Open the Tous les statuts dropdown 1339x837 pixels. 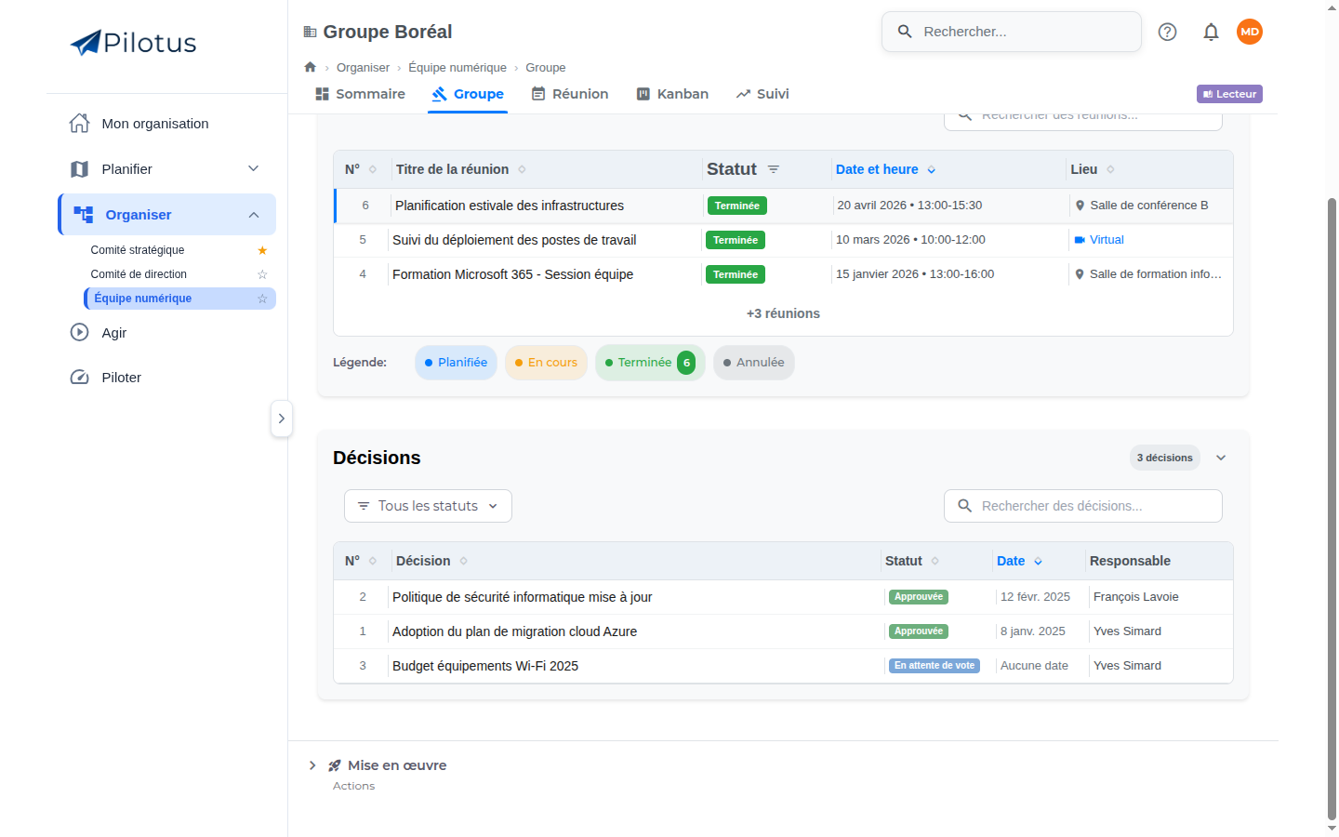[428, 506]
